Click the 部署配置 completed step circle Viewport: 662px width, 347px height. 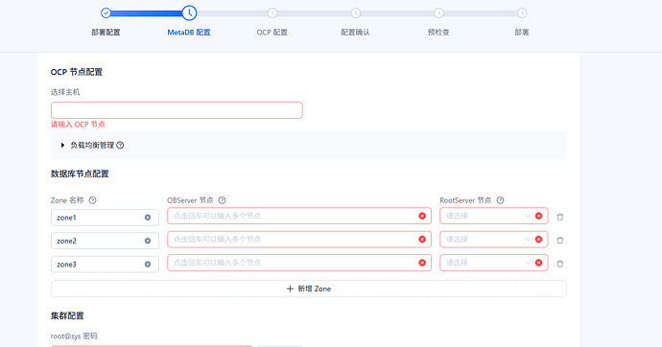point(106,13)
